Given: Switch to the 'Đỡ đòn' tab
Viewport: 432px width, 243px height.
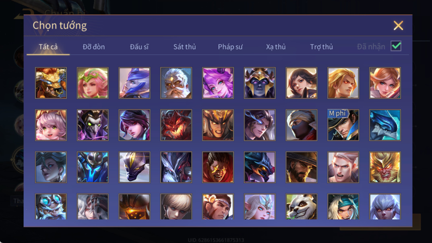Looking at the screenshot, I should 94,47.
